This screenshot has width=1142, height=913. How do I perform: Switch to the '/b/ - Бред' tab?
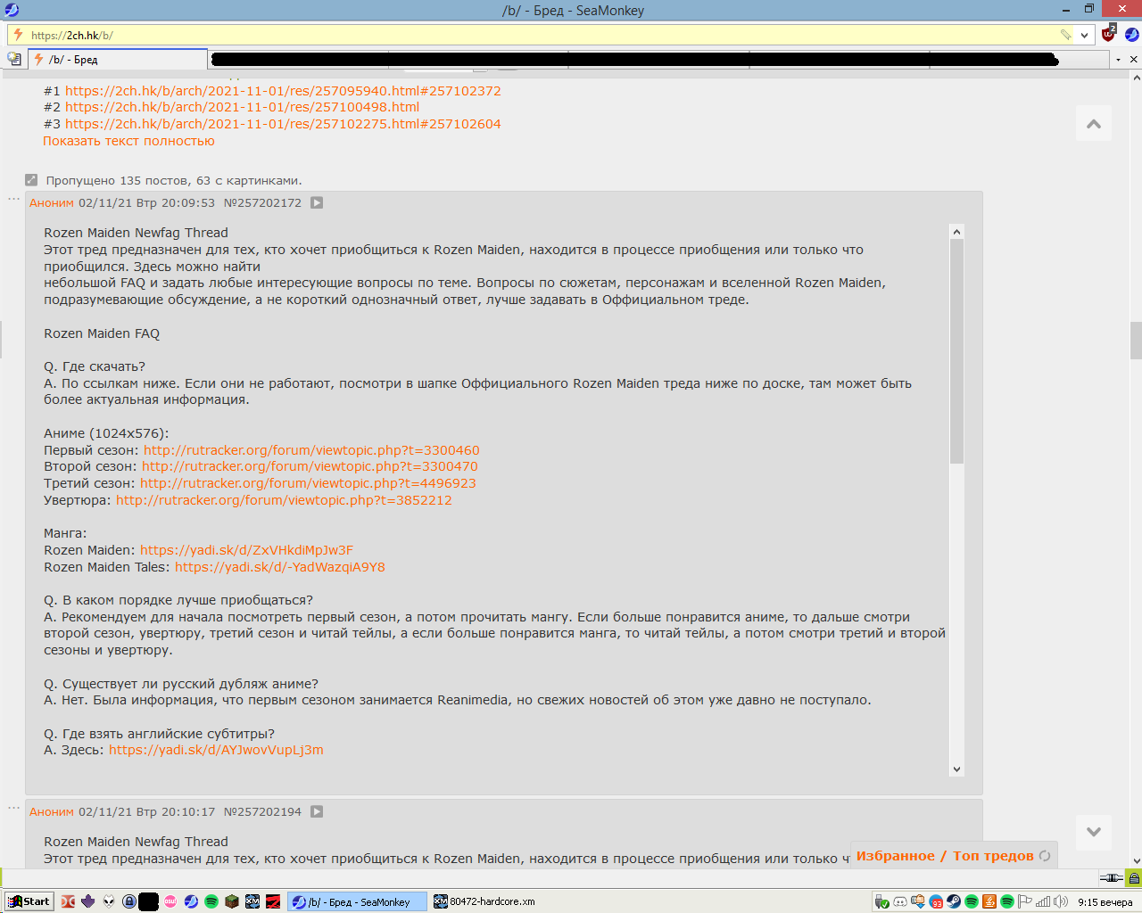(x=118, y=59)
